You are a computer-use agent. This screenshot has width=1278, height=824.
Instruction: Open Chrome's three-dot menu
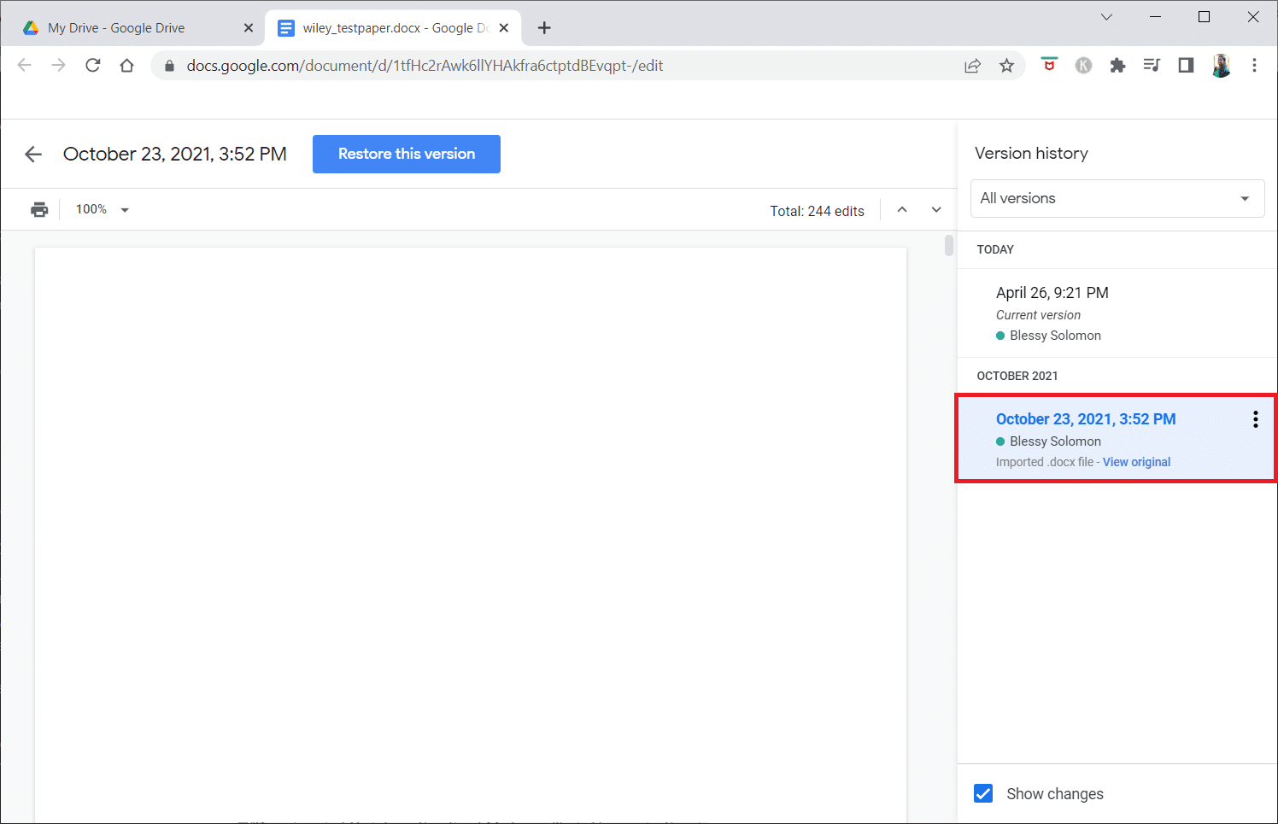(1254, 66)
